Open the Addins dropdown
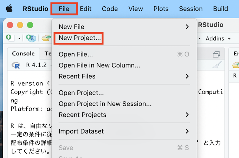Image resolution: width=239 pixels, height=158 pixels. tap(218, 38)
